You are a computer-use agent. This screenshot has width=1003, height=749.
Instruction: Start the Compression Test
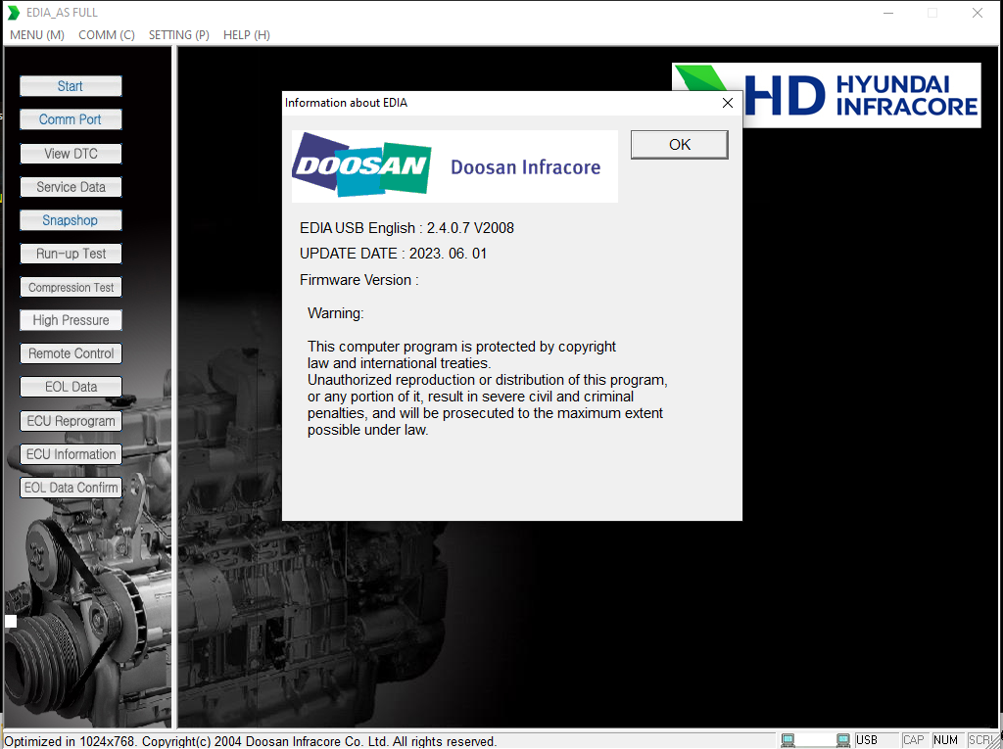(x=71, y=287)
